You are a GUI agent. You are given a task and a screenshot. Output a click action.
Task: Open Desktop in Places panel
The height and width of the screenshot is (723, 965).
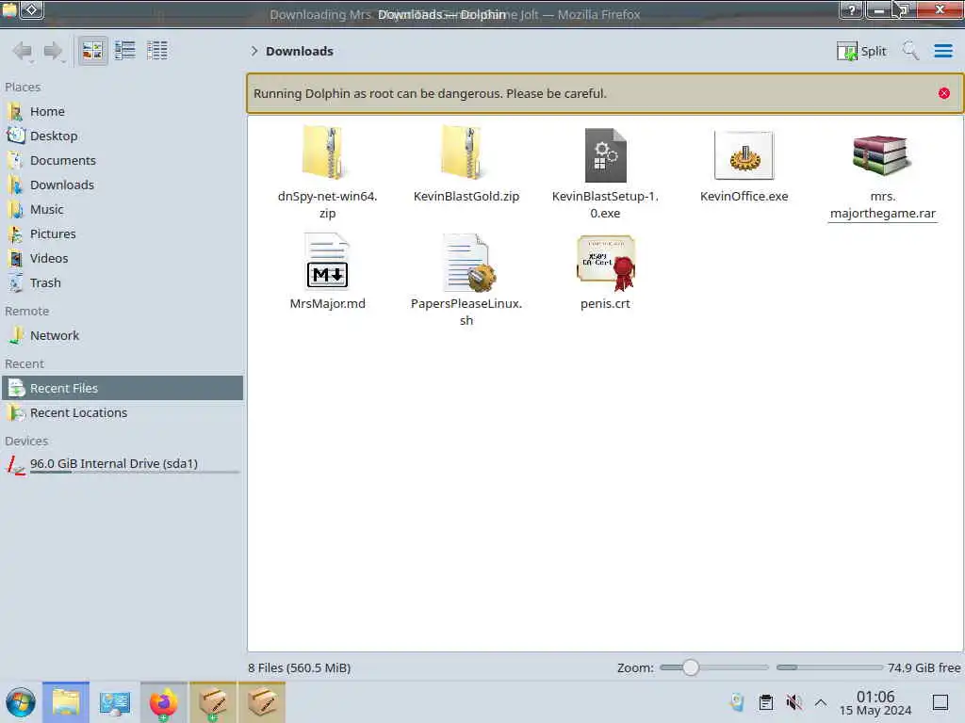(122, 136)
